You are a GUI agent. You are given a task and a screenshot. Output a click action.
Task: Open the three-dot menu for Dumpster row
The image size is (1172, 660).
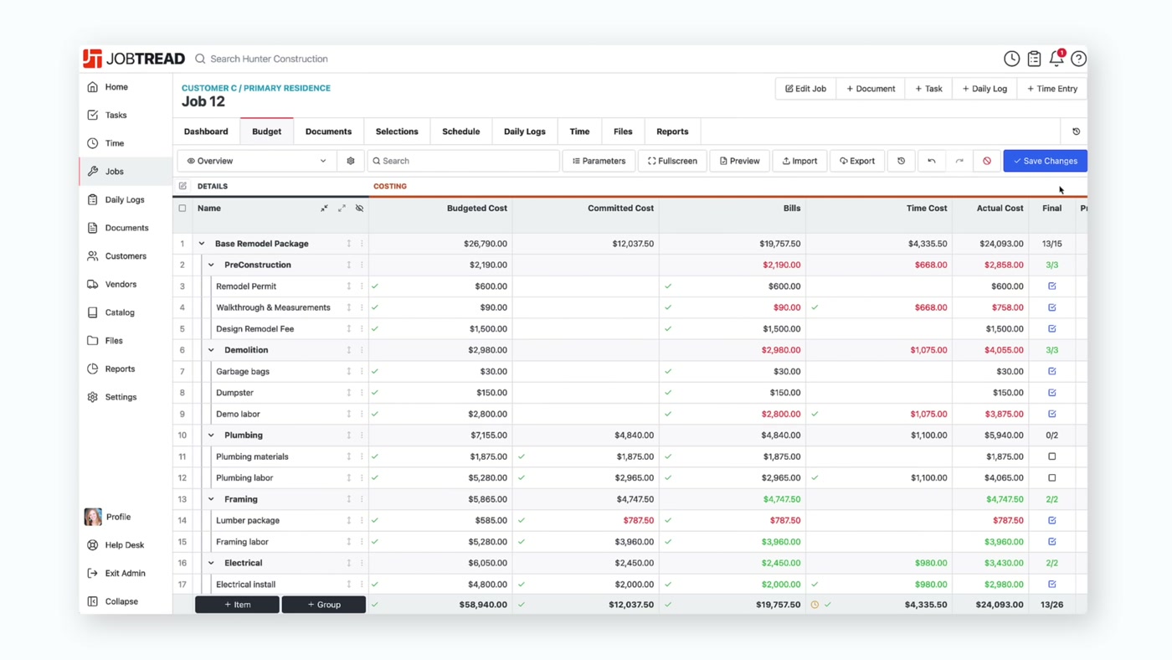point(362,393)
